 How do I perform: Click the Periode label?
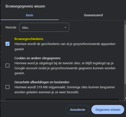click(11, 27)
